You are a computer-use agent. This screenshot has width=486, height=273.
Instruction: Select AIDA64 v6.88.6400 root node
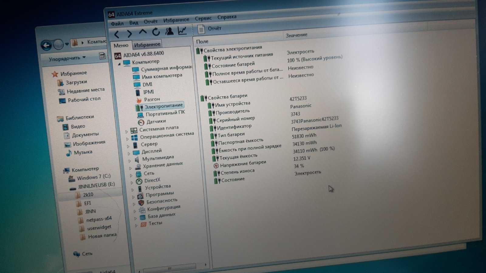click(x=139, y=54)
